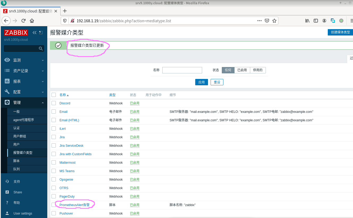Click the 支持 headset icon
This screenshot has height=218, width=353.
tap(7, 181)
